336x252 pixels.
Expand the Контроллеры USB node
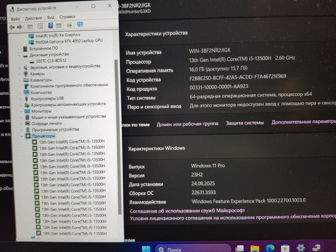click(21, 99)
